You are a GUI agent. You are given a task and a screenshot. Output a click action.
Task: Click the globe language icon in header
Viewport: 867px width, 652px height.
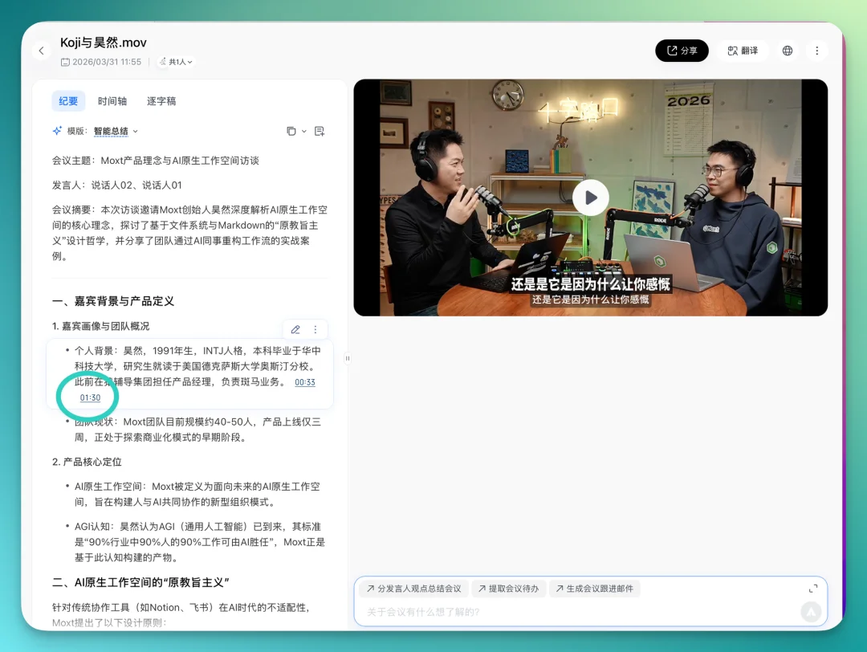point(787,50)
